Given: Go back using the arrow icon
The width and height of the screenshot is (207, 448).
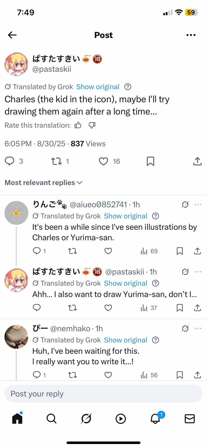Looking at the screenshot, I should point(12,35).
